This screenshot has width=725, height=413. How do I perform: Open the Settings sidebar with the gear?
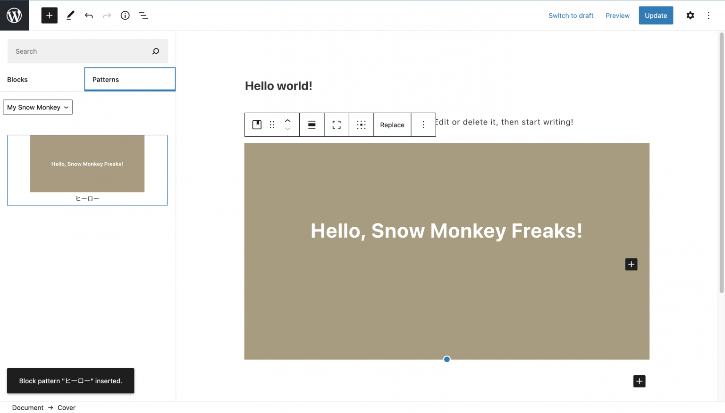point(690,15)
